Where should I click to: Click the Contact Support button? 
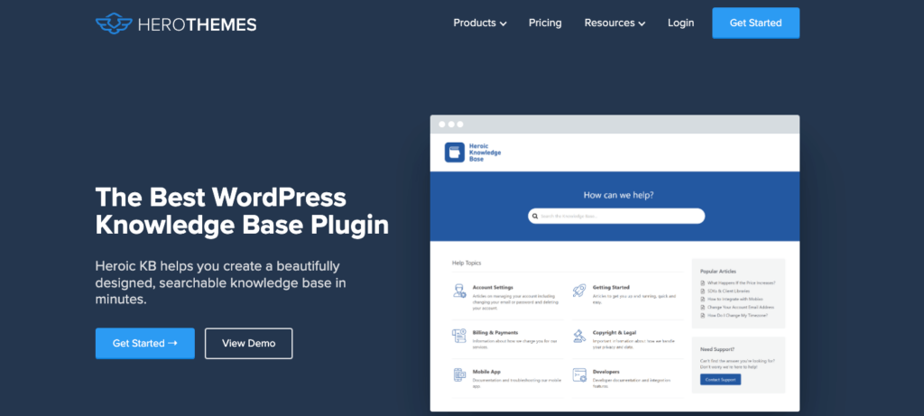coord(719,379)
